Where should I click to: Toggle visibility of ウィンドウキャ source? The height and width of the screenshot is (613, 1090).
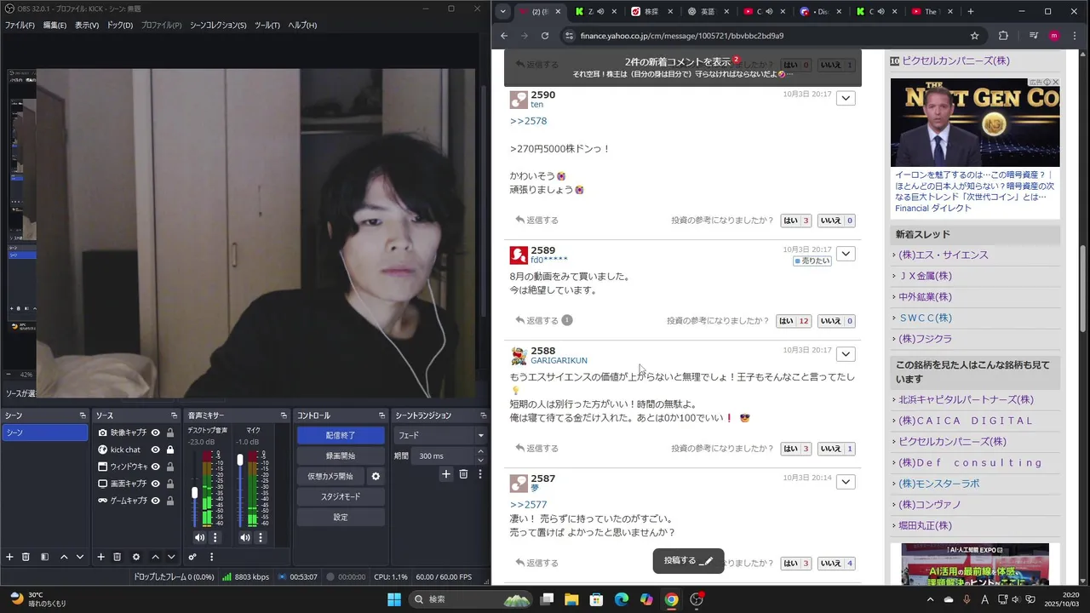pyautogui.click(x=156, y=467)
